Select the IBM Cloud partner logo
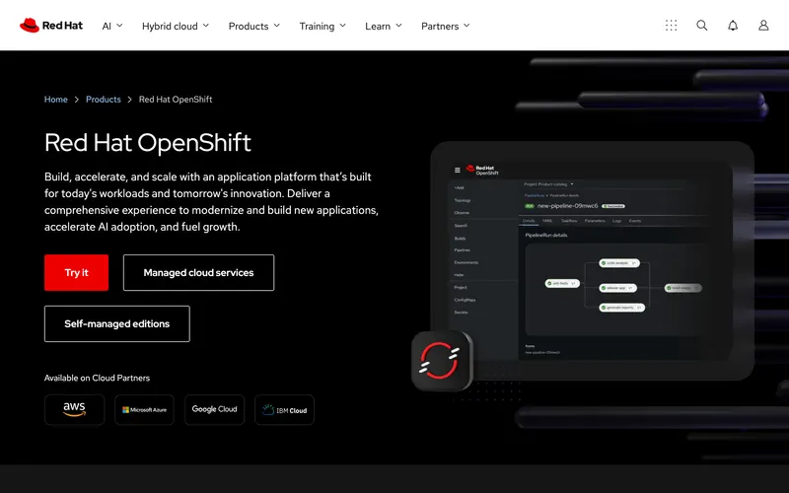 tap(284, 409)
